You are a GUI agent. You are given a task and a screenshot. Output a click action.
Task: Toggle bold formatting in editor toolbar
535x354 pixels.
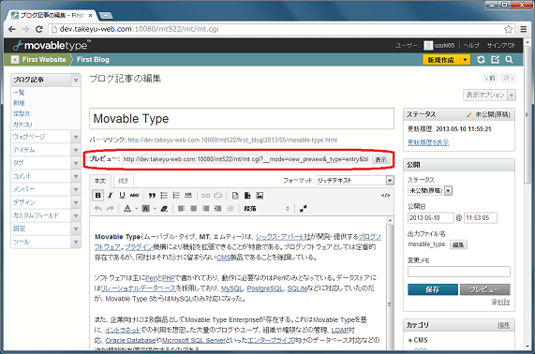pos(98,196)
